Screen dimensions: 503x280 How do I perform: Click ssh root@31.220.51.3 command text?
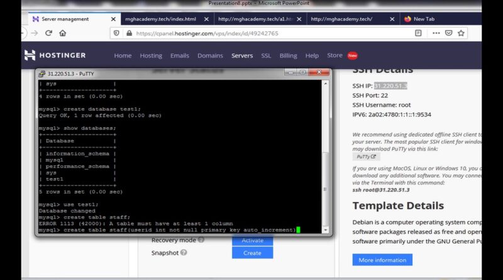pos(381,190)
